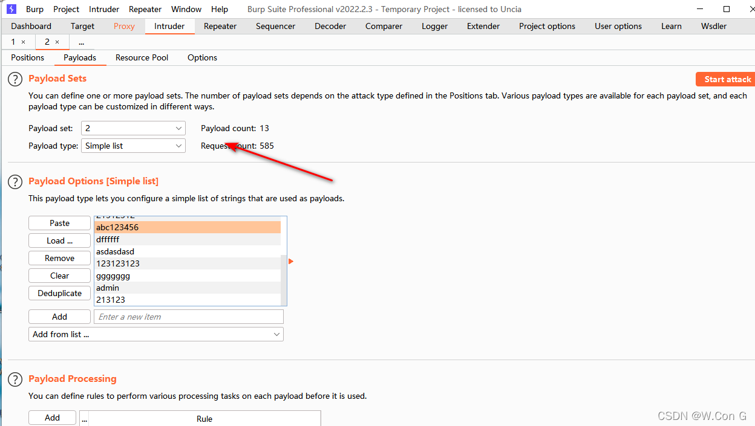Switch to the Repeater main tab
Viewport: 755px width, 426px height.
[x=220, y=26]
